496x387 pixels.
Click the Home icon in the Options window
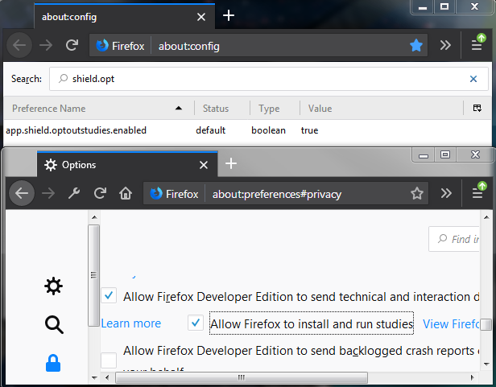[126, 193]
